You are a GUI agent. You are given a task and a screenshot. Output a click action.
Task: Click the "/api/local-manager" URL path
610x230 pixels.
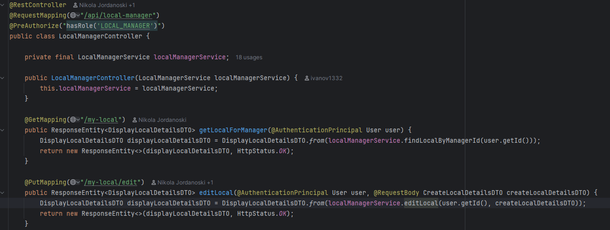pyautogui.click(x=119, y=15)
